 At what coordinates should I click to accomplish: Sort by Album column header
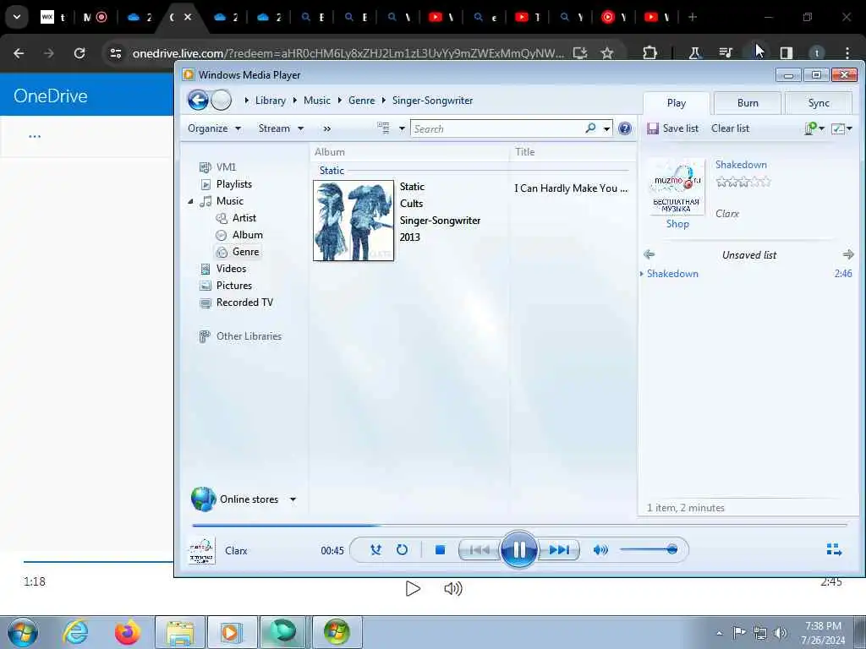[330, 152]
